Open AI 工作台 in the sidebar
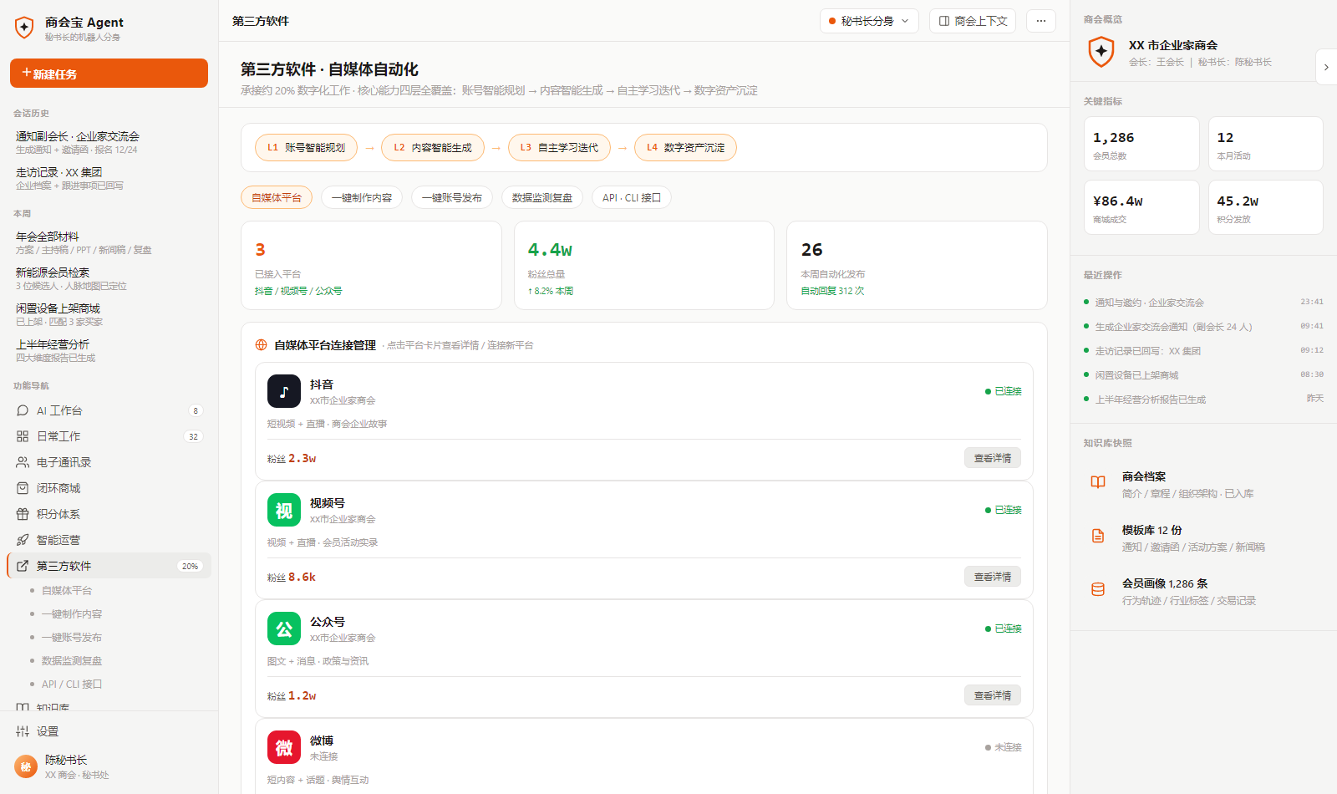1337x794 pixels. [109, 410]
